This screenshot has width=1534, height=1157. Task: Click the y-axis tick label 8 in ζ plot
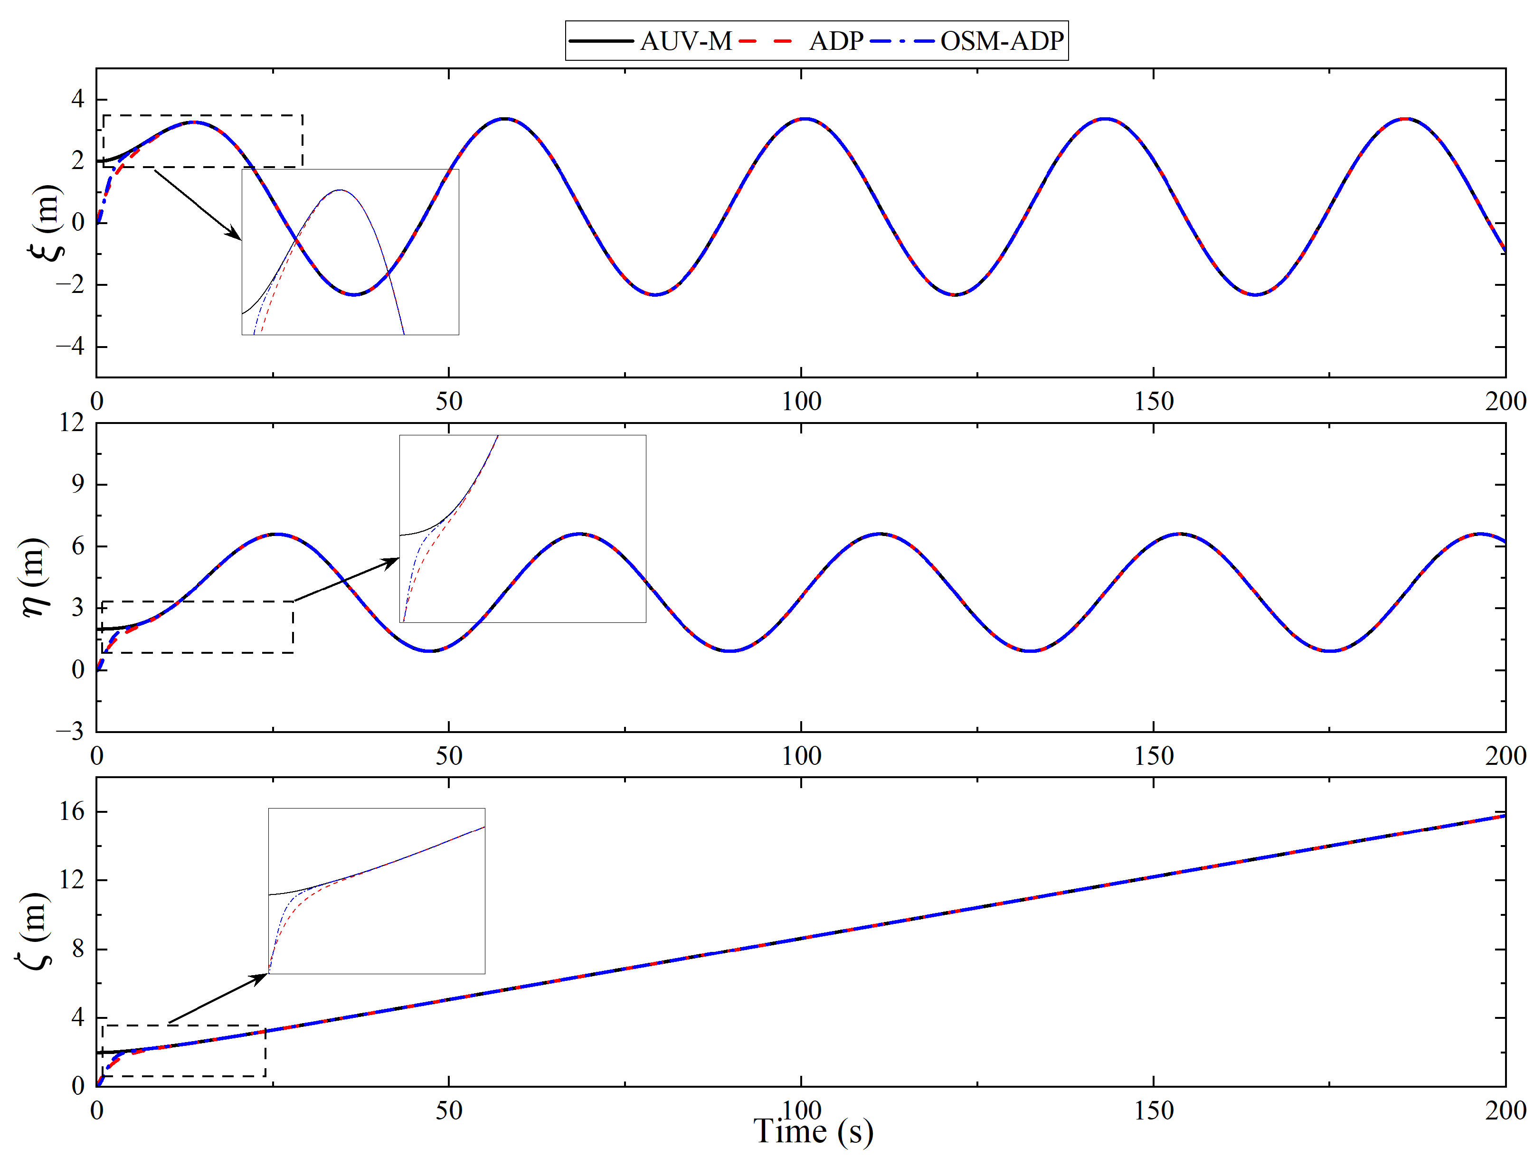[x=78, y=948]
